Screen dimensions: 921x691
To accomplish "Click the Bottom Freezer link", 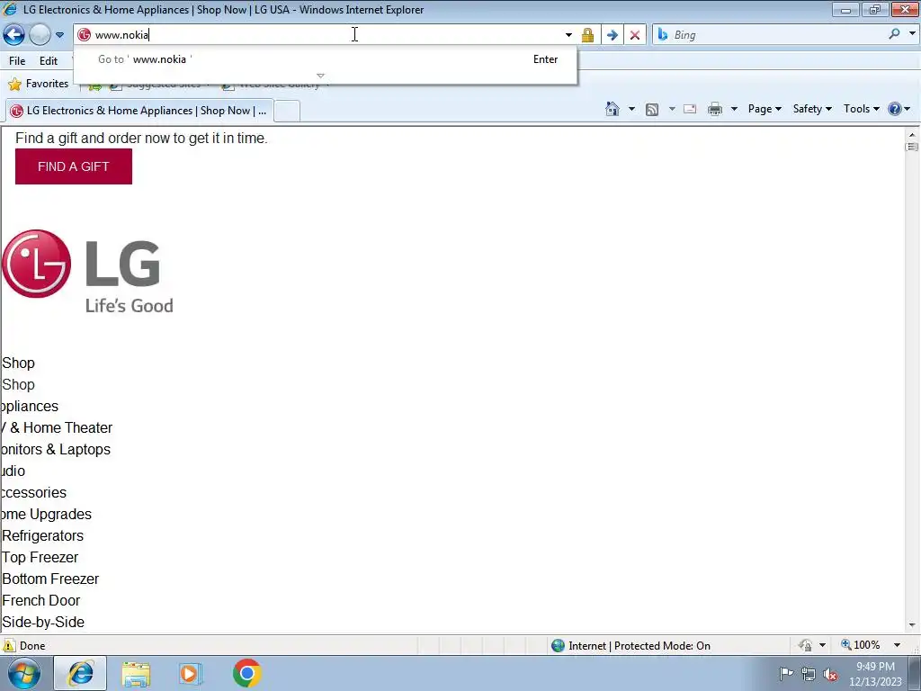I will pos(50,579).
